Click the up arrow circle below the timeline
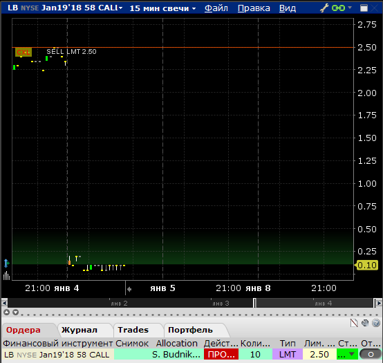The height and width of the screenshot is (363, 383). 7,313
